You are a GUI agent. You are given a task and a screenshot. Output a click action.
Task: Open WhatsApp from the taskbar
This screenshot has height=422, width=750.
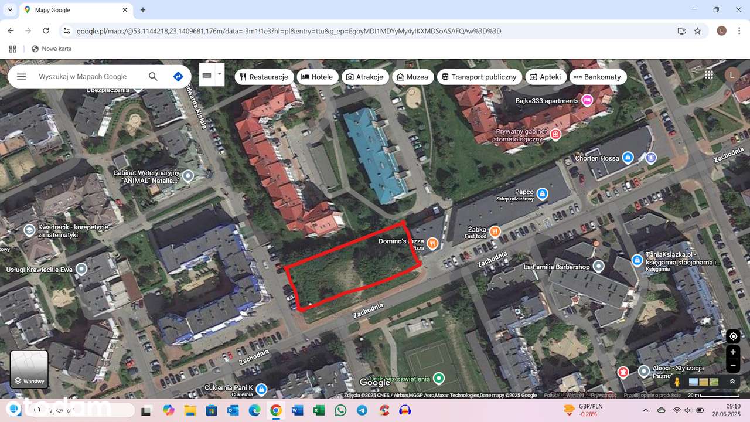340,410
